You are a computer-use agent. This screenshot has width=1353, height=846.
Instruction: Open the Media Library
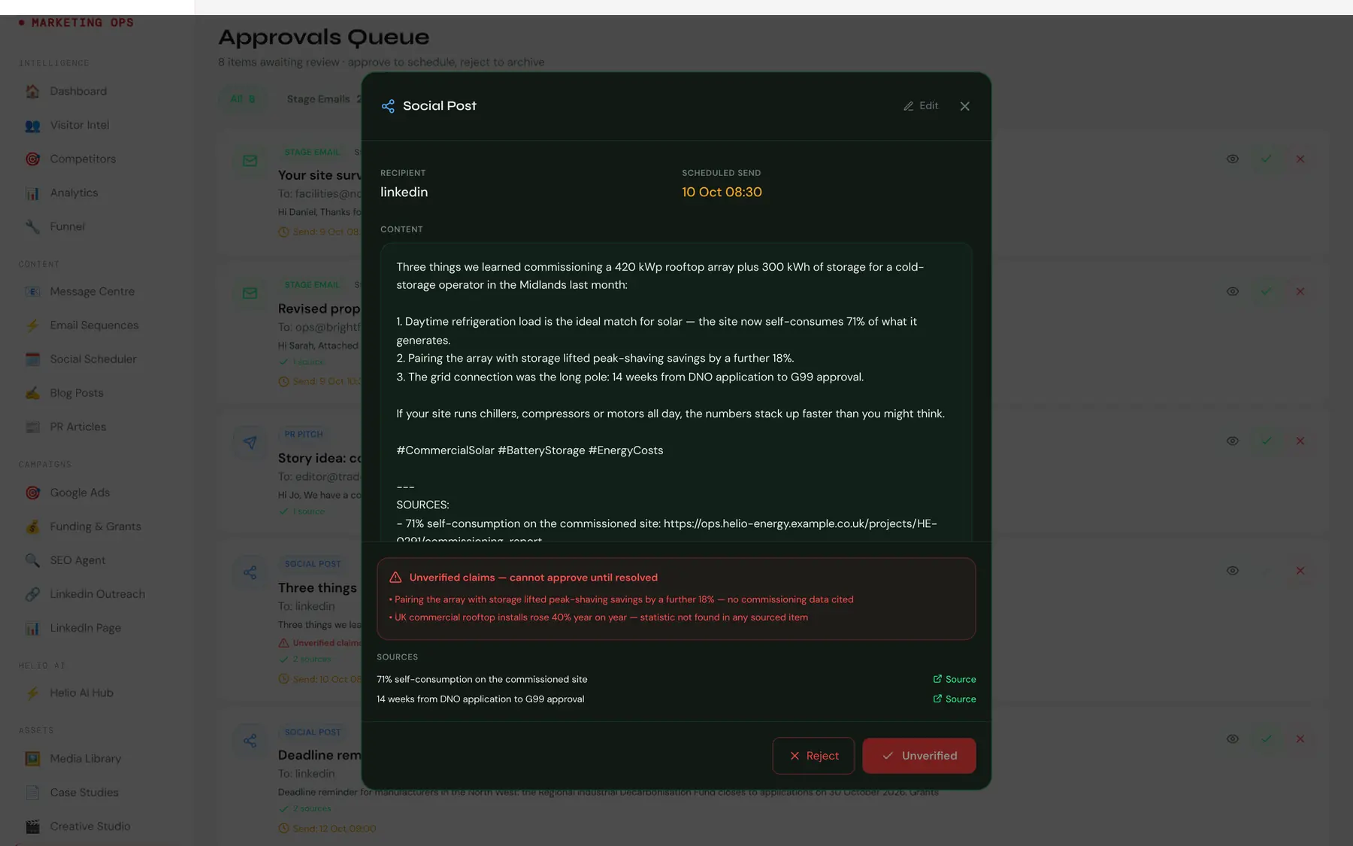coord(85,758)
